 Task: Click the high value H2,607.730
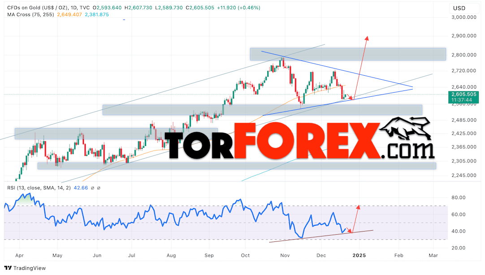[138, 8]
